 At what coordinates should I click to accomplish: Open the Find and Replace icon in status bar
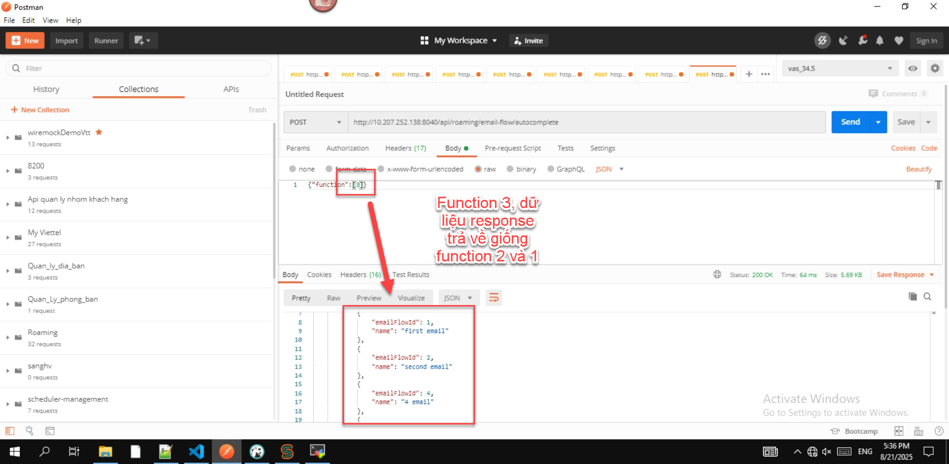coord(30,431)
